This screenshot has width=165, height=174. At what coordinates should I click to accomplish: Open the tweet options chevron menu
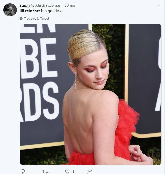coord(159,6)
